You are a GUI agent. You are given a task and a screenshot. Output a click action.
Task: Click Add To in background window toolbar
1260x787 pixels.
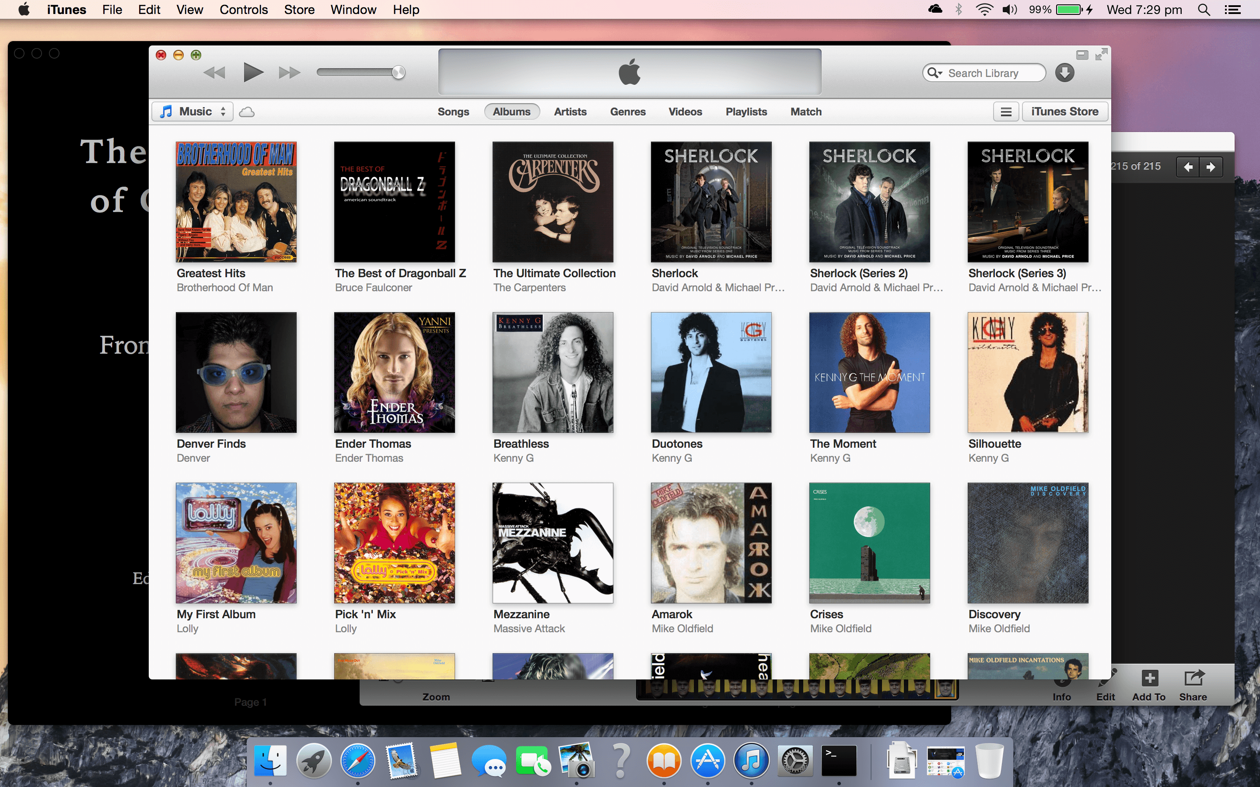coord(1149,686)
